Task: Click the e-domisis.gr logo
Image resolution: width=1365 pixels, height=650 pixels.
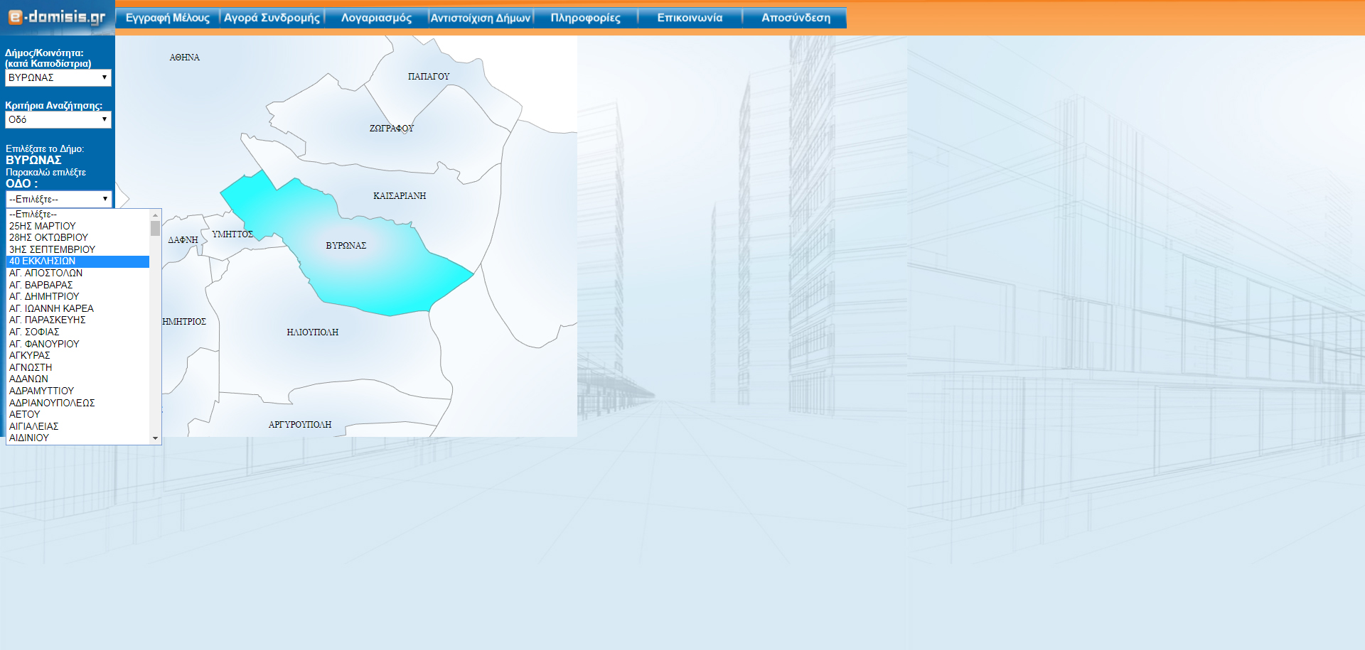Action: (57, 17)
